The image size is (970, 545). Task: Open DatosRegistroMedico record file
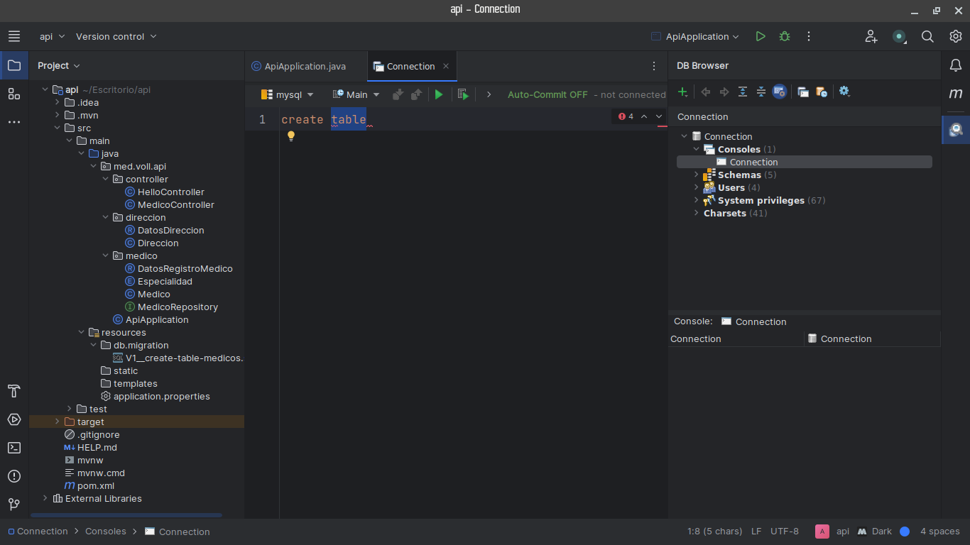click(178, 268)
